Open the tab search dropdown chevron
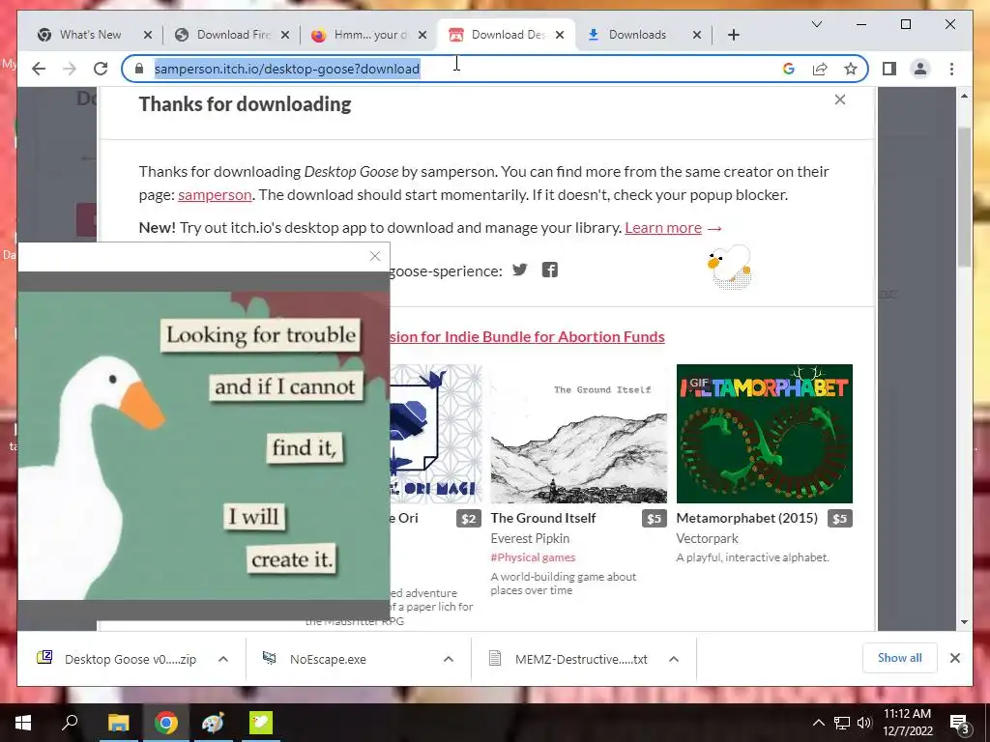The width and height of the screenshot is (990, 742). pos(816,24)
